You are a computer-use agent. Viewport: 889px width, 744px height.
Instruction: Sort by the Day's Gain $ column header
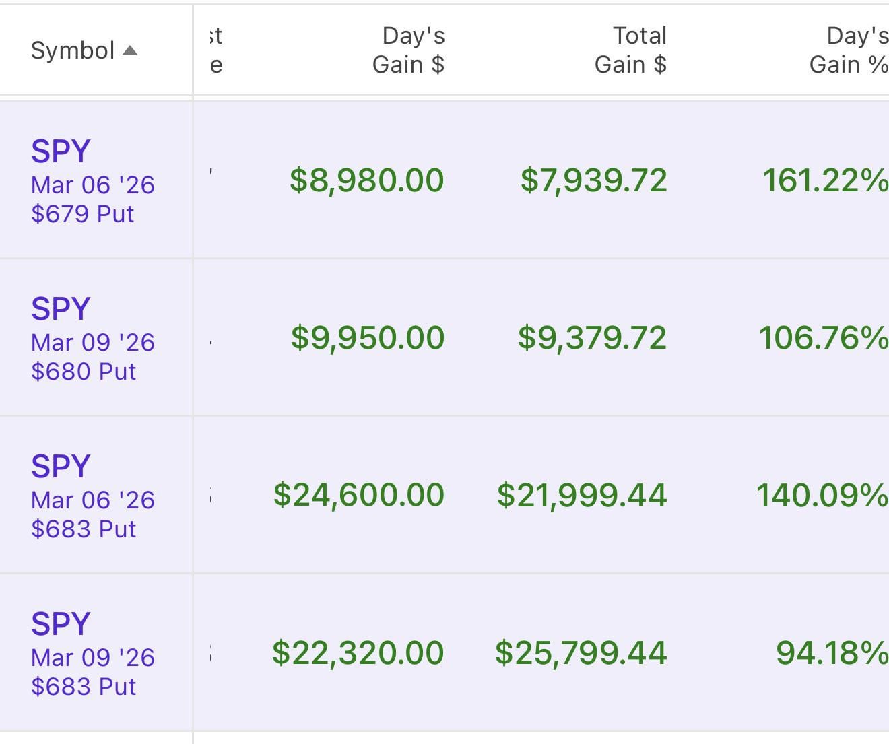click(408, 50)
